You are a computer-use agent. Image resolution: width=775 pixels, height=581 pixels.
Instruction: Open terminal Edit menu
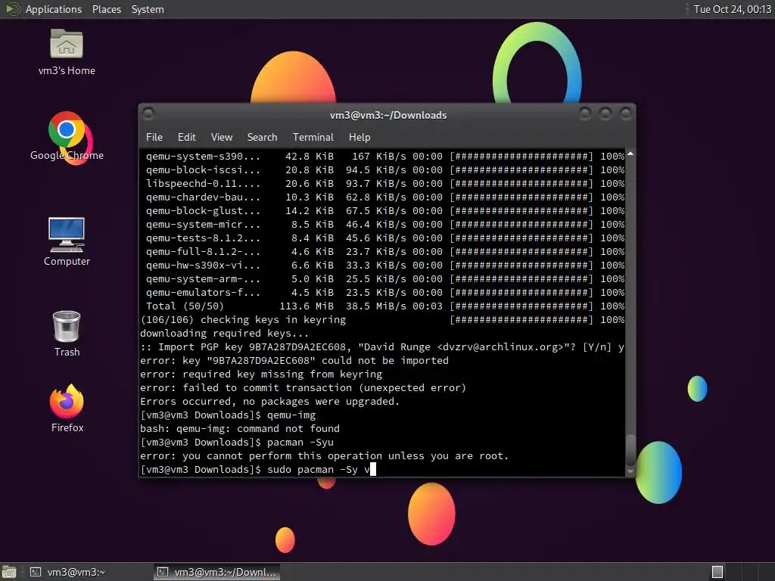(x=186, y=138)
